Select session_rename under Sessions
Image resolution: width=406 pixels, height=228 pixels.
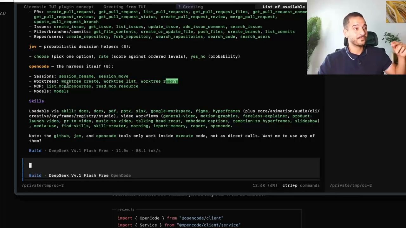tap(76, 76)
